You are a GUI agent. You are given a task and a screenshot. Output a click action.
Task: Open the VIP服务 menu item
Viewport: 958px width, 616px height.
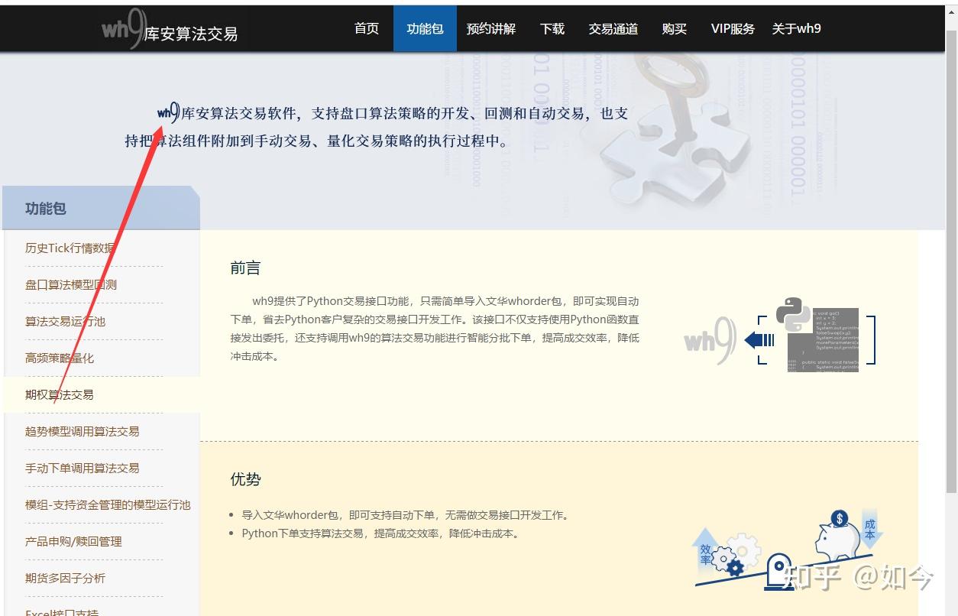coord(732,28)
